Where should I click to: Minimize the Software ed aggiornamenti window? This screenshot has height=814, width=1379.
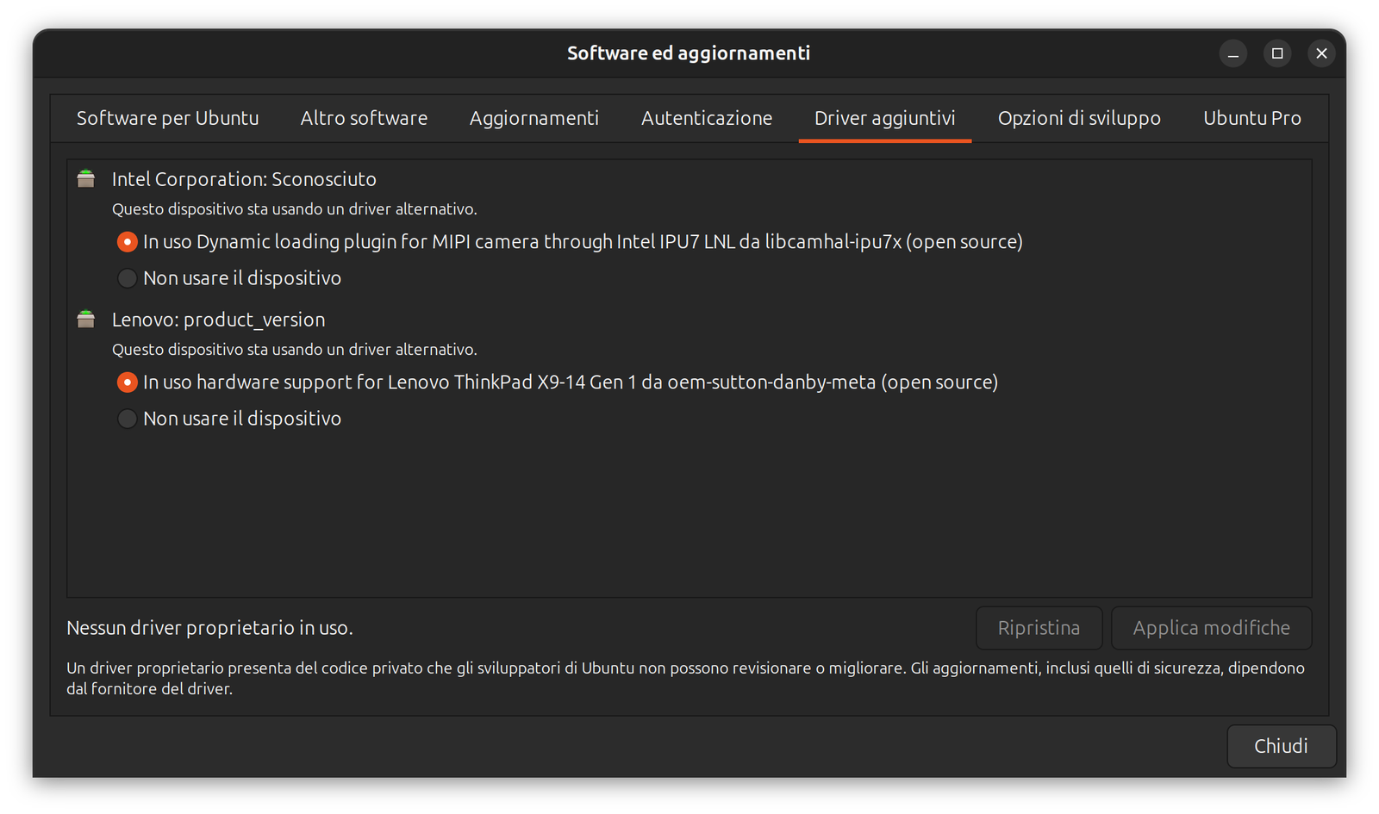pyautogui.click(x=1233, y=53)
